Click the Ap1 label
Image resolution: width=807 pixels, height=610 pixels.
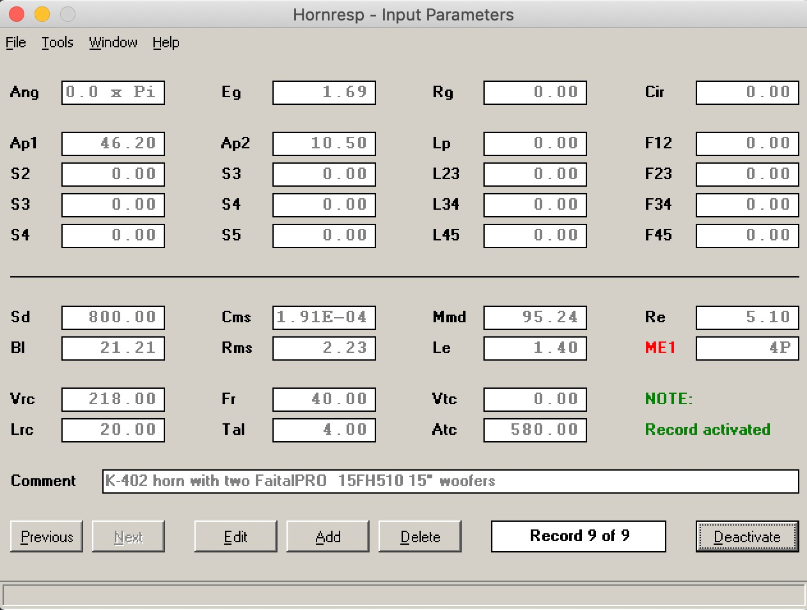24,143
